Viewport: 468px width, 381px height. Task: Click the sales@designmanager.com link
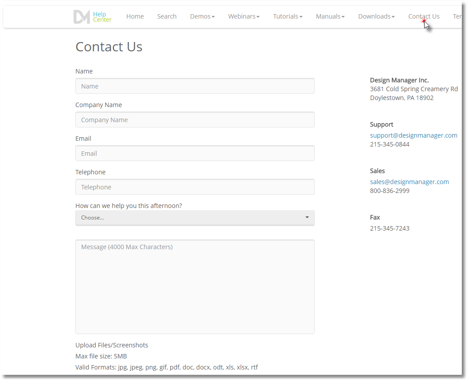(x=409, y=182)
